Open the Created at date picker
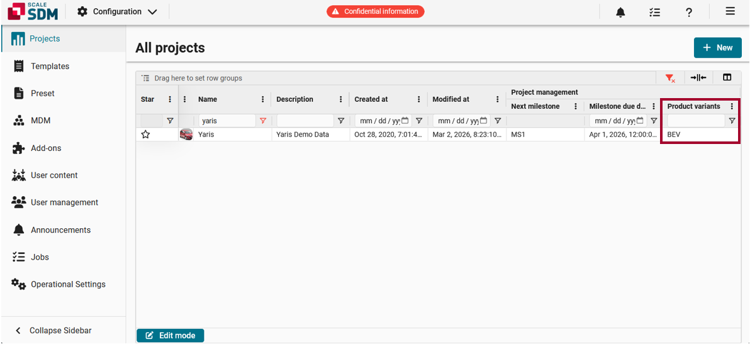Screen dimensions: 750x349 pyautogui.click(x=405, y=121)
